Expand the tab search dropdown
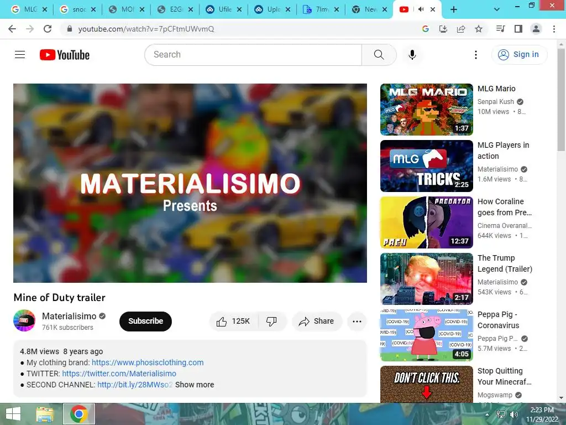The width and height of the screenshot is (566, 425). [497, 9]
